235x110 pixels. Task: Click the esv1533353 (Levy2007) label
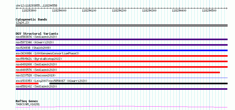click(32, 81)
